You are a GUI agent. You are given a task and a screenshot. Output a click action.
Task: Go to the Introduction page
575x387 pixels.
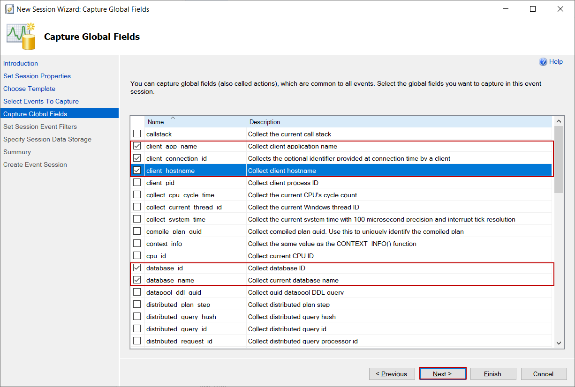21,63
